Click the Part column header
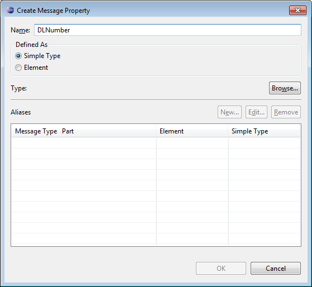This screenshot has height=287, width=312. [x=108, y=131]
